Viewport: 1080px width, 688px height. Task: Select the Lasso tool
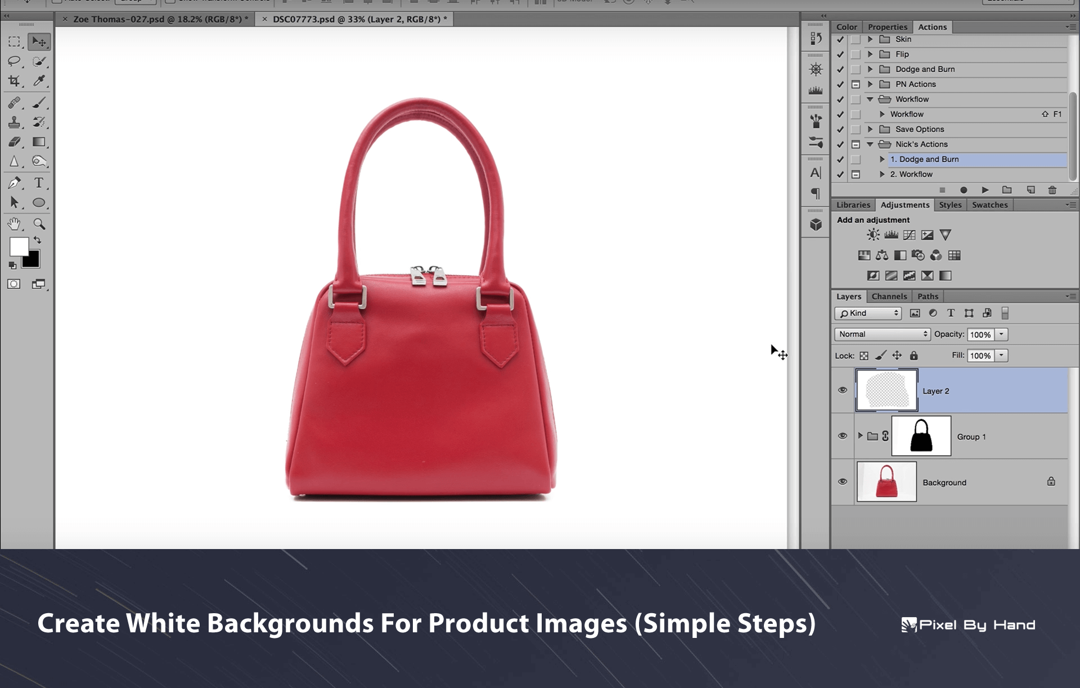[14, 61]
